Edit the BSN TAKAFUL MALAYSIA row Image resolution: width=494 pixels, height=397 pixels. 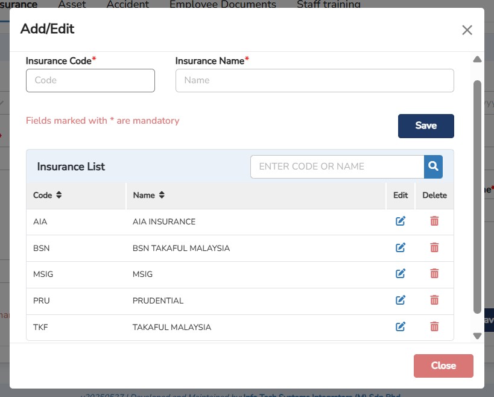click(x=400, y=247)
